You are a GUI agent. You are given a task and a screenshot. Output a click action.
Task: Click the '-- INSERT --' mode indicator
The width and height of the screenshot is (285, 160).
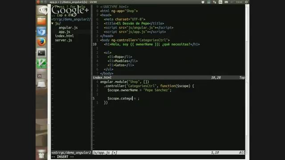click(62, 157)
